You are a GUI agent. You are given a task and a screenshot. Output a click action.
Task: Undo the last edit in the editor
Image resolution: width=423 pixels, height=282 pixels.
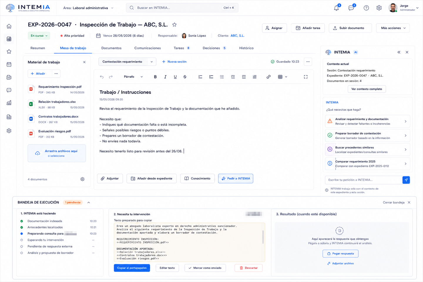(x=102, y=77)
